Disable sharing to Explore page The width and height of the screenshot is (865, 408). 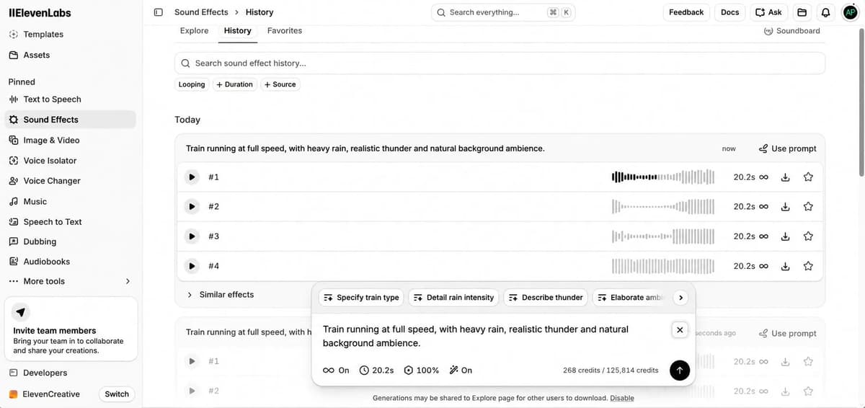622,398
